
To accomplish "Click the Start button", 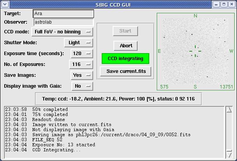I will point(125,31).
